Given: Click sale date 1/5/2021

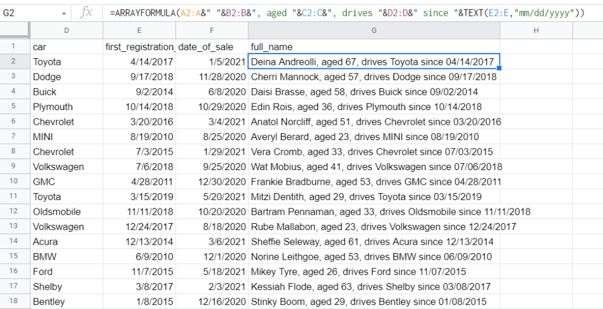Looking at the screenshot, I should tap(212, 61).
